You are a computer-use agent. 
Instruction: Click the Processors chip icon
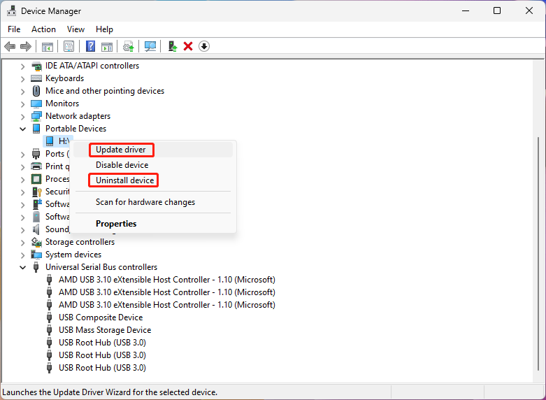(x=36, y=179)
